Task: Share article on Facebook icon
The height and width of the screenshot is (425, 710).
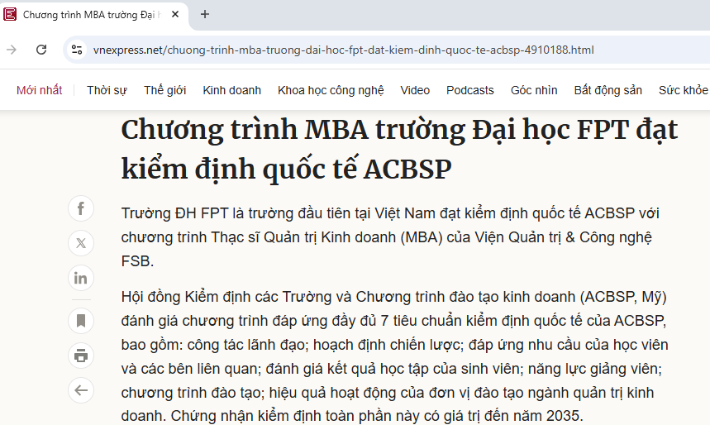Action: [81, 208]
